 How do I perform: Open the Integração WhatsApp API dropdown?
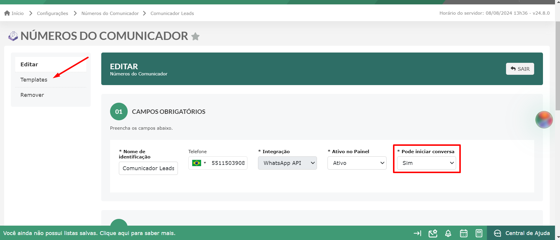click(x=287, y=163)
